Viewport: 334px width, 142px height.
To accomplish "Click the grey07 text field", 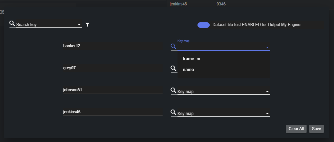I will 112,68.
